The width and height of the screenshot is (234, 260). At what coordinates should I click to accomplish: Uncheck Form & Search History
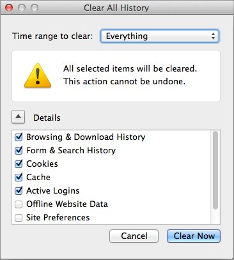(19, 150)
